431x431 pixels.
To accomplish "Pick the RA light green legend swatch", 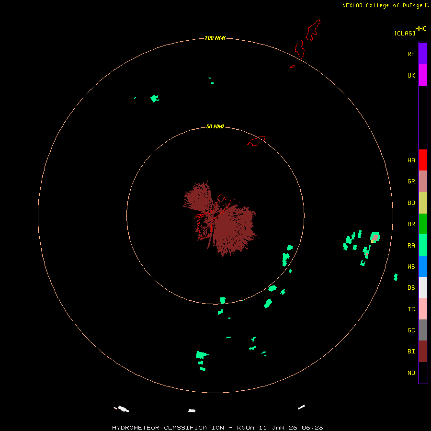I will pos(423,245).
